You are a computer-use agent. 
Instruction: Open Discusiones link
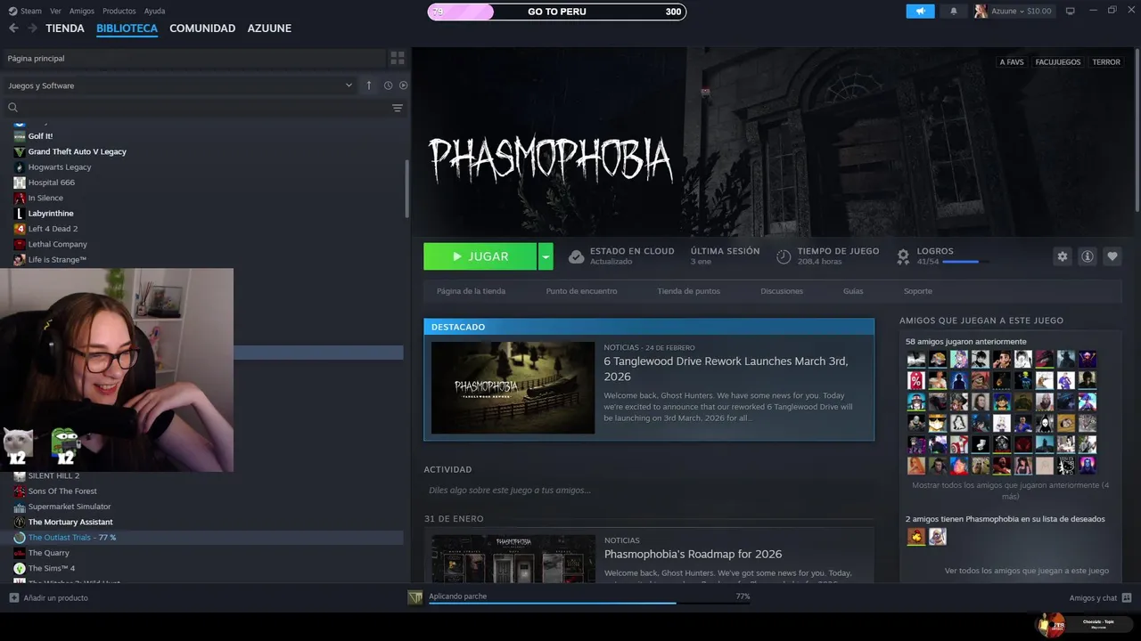[782, 291]
